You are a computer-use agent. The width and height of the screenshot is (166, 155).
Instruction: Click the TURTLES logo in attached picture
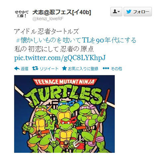click(65, 94)
